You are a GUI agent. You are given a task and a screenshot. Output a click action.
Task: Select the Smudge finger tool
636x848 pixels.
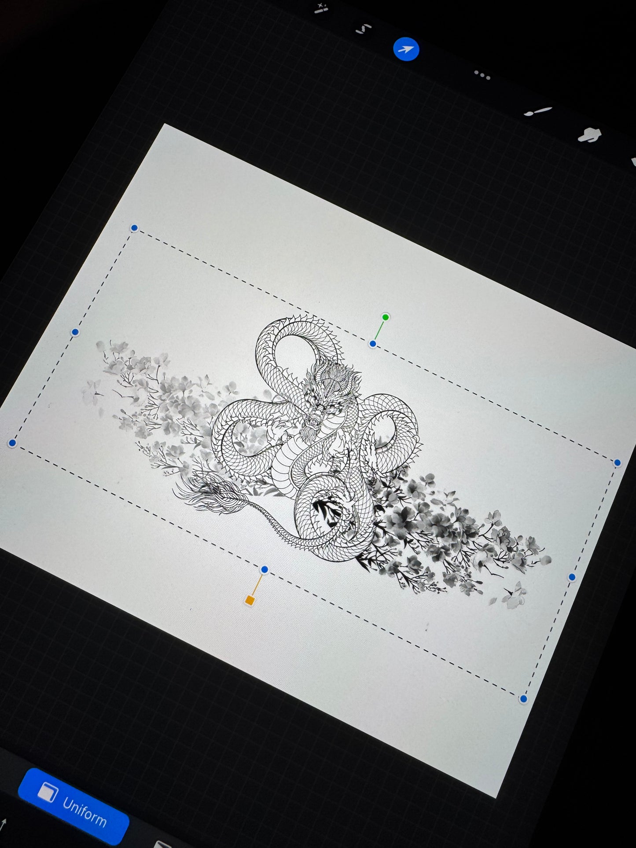[x=589, y=135]
